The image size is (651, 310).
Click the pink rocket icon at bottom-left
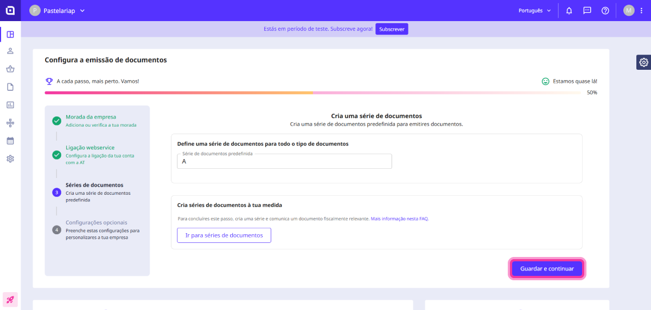[10, 299]
